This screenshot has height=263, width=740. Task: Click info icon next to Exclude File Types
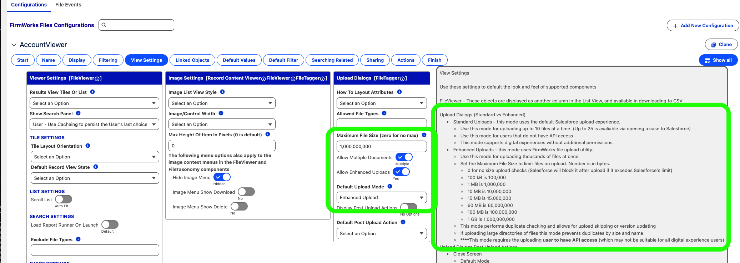[78, 239]
